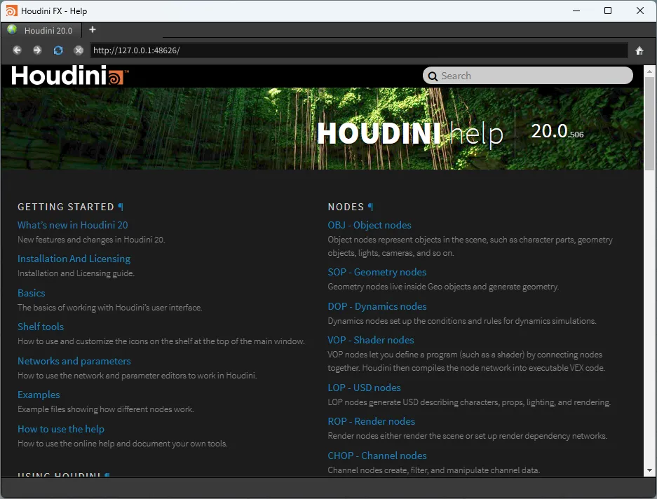Click the Houdini logo in the header
Viewport: 657px width, 499px height.
pos(69,76)
